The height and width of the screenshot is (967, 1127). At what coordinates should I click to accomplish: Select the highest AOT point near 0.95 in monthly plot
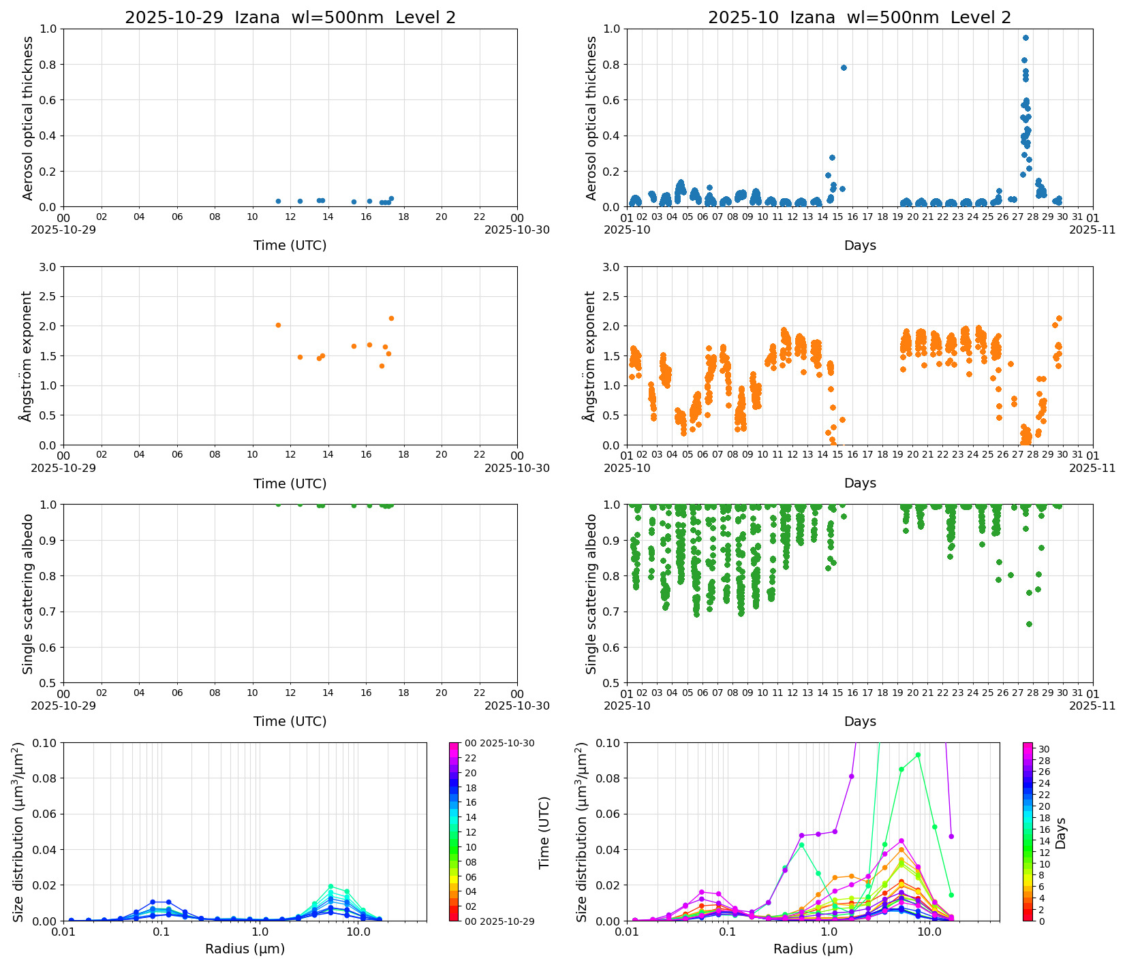(1025, 38)
